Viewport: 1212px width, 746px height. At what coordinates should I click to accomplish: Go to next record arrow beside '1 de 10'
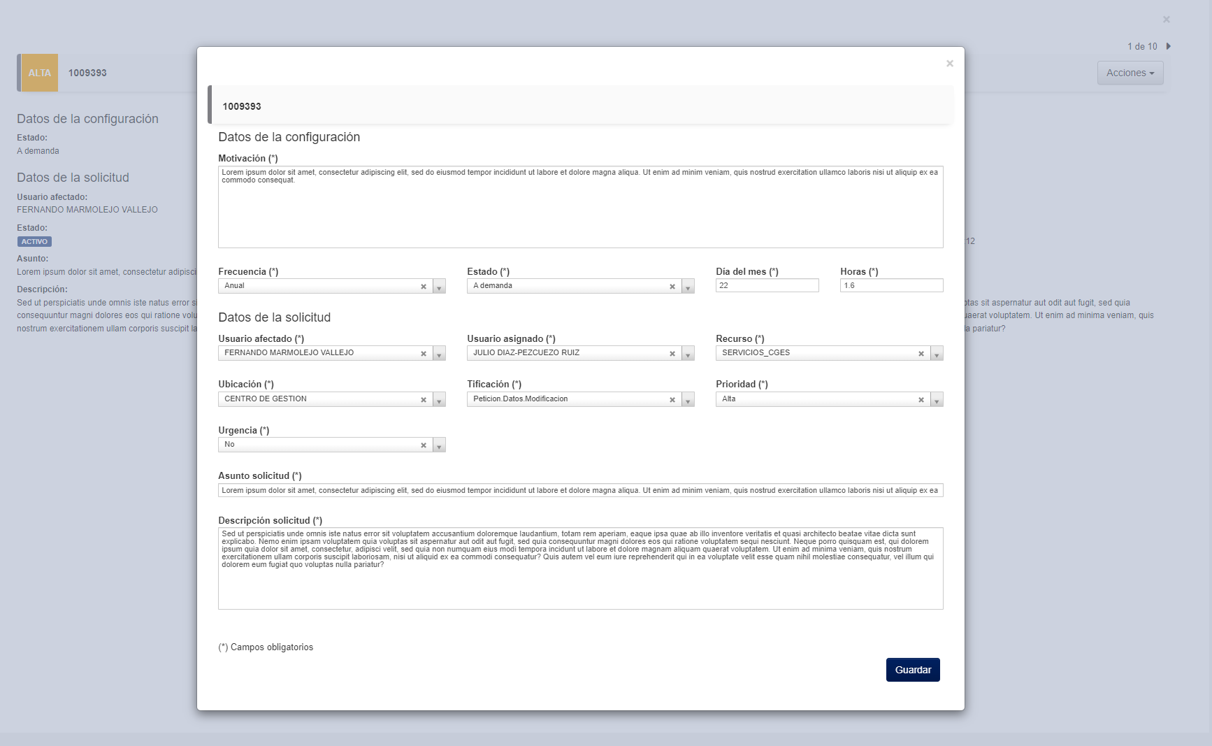click(x=1168, y=46)
